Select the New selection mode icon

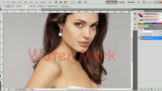6,6
